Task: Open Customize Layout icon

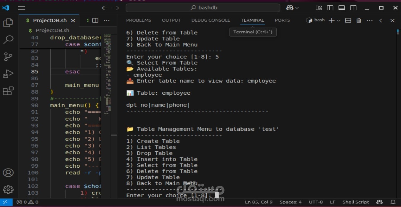Action: click(x=319, y=8)
